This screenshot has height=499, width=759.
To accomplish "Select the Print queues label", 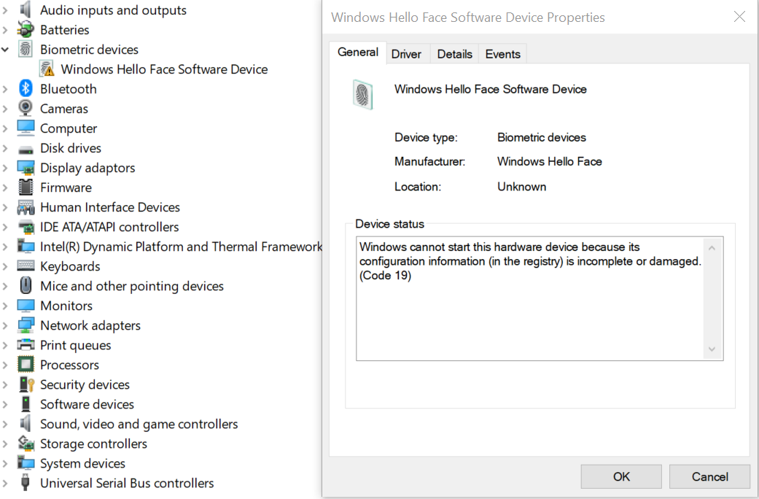I will 76,345.
